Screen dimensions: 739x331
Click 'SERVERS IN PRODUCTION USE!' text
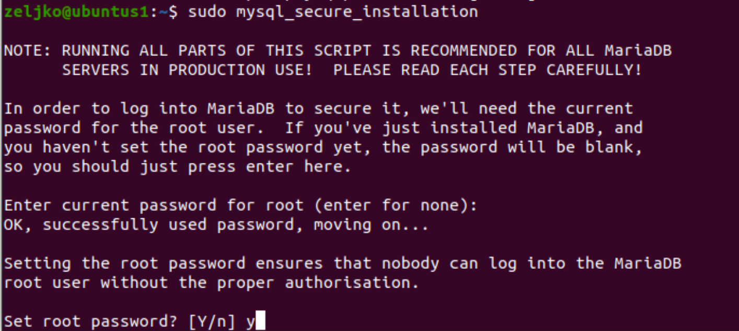click(x=187, y=70)
